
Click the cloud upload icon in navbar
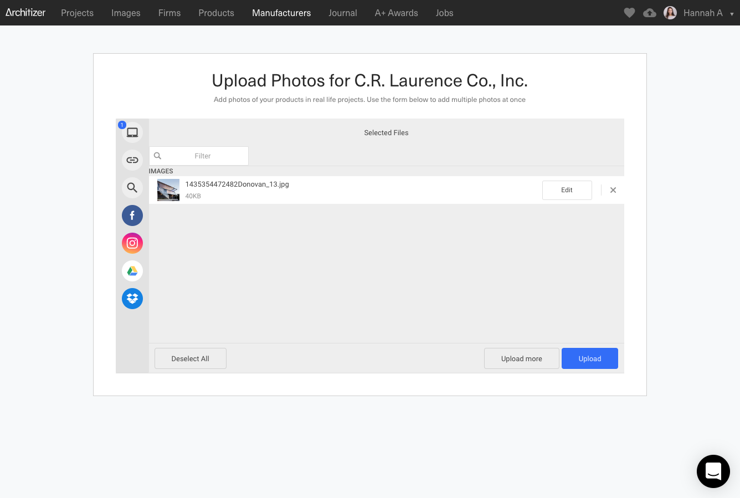click(650, 13)
